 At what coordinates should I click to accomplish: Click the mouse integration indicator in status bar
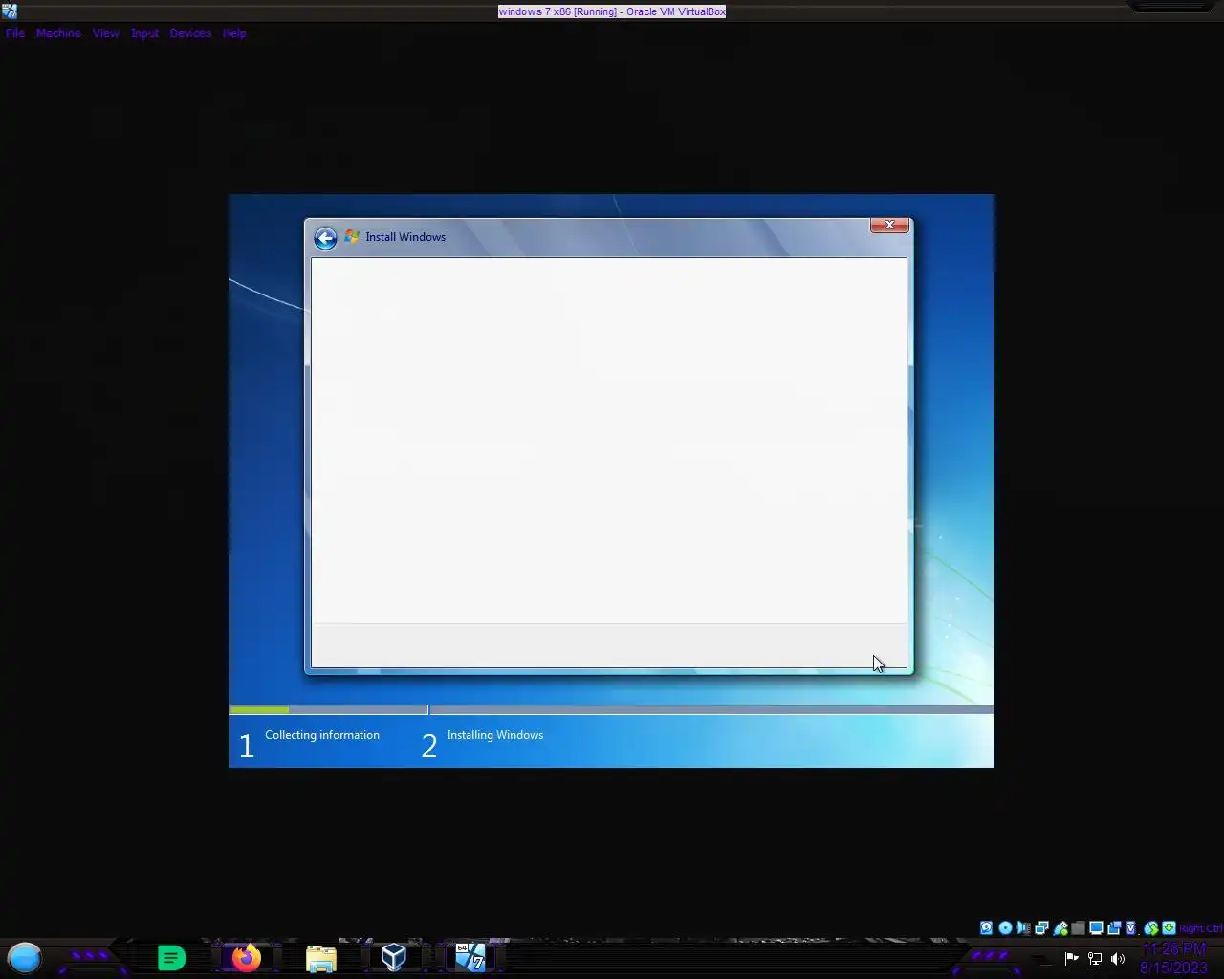click(1151, 927)
